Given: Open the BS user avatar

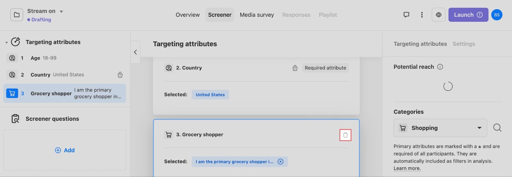Looking at the screenshot, I should [497, 15].
